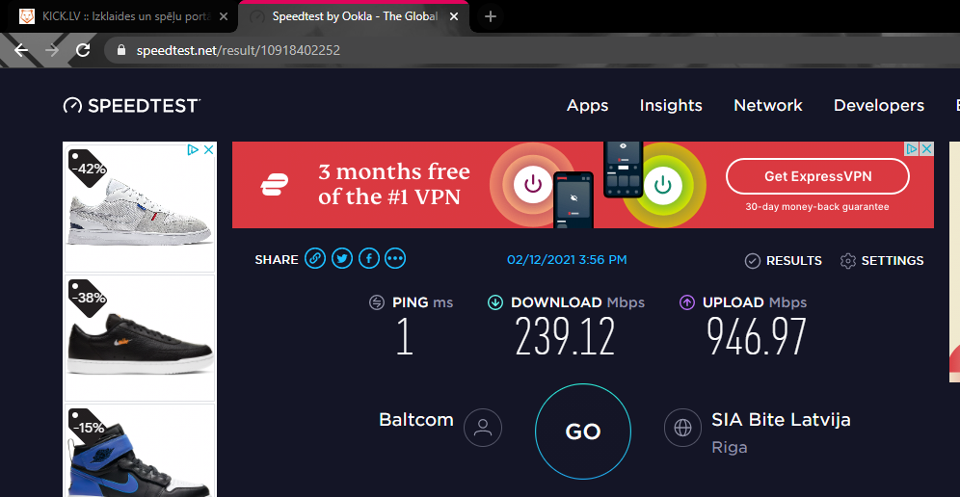Click the server globe icon
960x497 pixels.
point(682,428)
